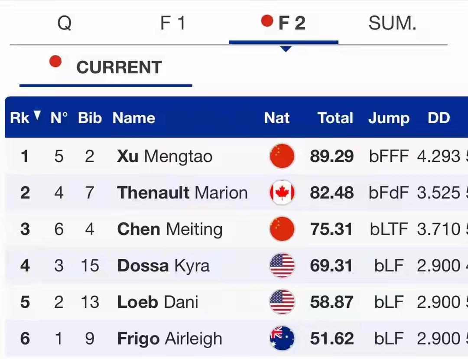Click the Total column header
Screen dimensions: 468x359
point(335,118)
